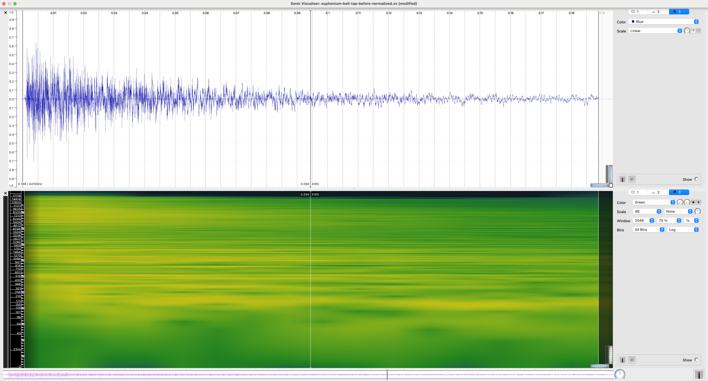This screenshot has width=708, height=381.
Task: Toggle waveform normalize visible area button
Action: click(693, 31)
